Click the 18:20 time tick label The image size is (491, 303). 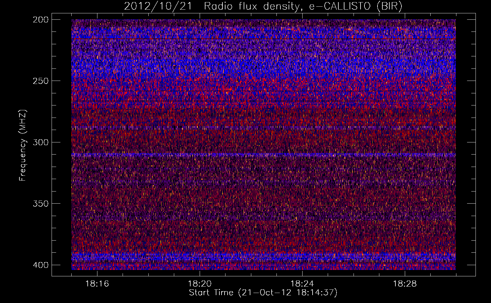click(x=200, y=284)
